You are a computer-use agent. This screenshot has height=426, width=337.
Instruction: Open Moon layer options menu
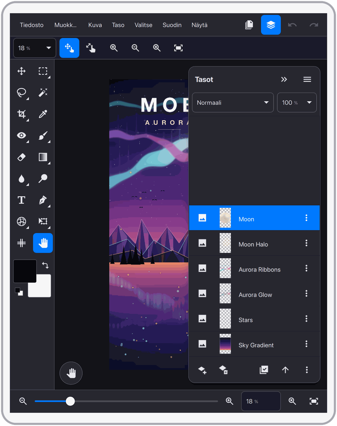(306, 218)
